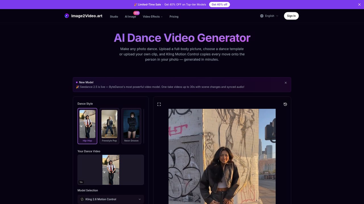
Task: Expand the Video Effects menu
Action: (153, 17)
